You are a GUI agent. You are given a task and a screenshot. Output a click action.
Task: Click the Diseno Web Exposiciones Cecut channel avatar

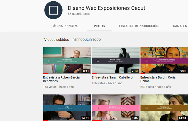click(x=53, y=10)
